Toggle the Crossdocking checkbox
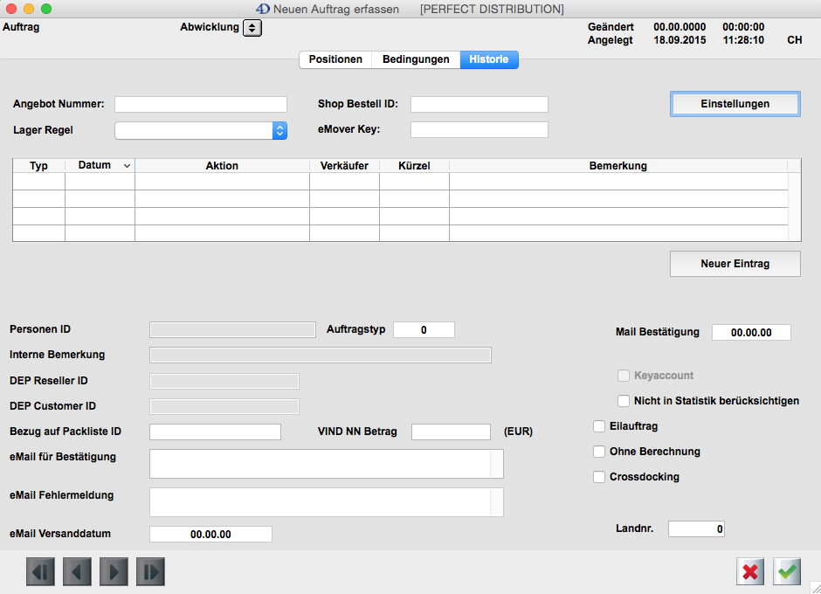Screen dimensions: 821x594 599,477
